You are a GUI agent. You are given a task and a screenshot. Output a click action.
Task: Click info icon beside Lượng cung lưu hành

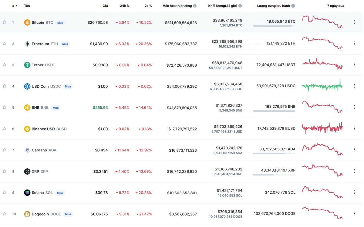[x=293, y=6]
